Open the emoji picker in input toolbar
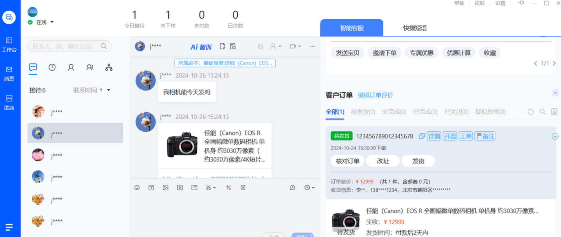 click(137, 188)
